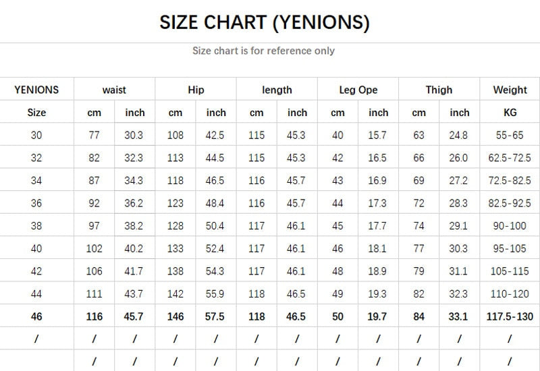Click the length column header
The height and width of the screenshot is (371, 540).
[277, 90]
